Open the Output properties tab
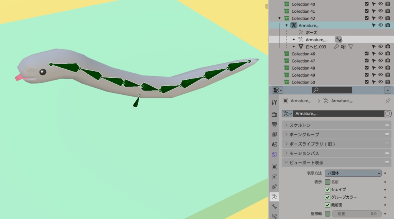Viewport: 394px width, 219px height. coord(274,125)
